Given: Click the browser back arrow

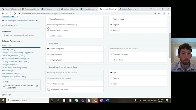Looking at the screenshot, I should [3, 14].
